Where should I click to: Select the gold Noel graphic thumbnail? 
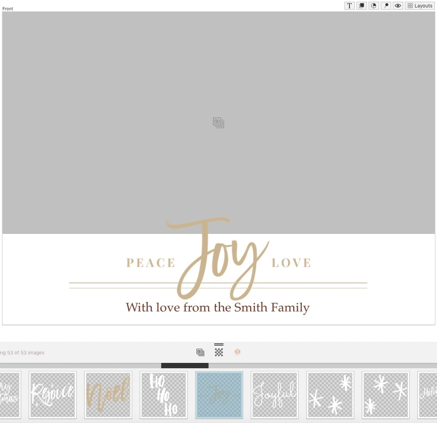pyautogui.click(x=108, y=395)
